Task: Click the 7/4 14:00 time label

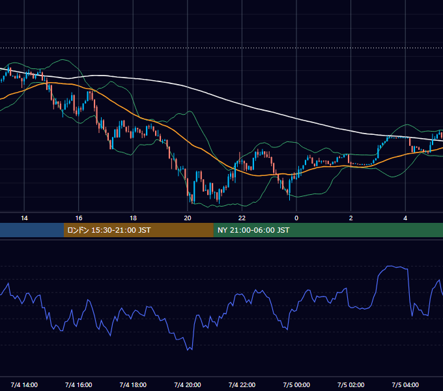Action: tap(24, 384)
